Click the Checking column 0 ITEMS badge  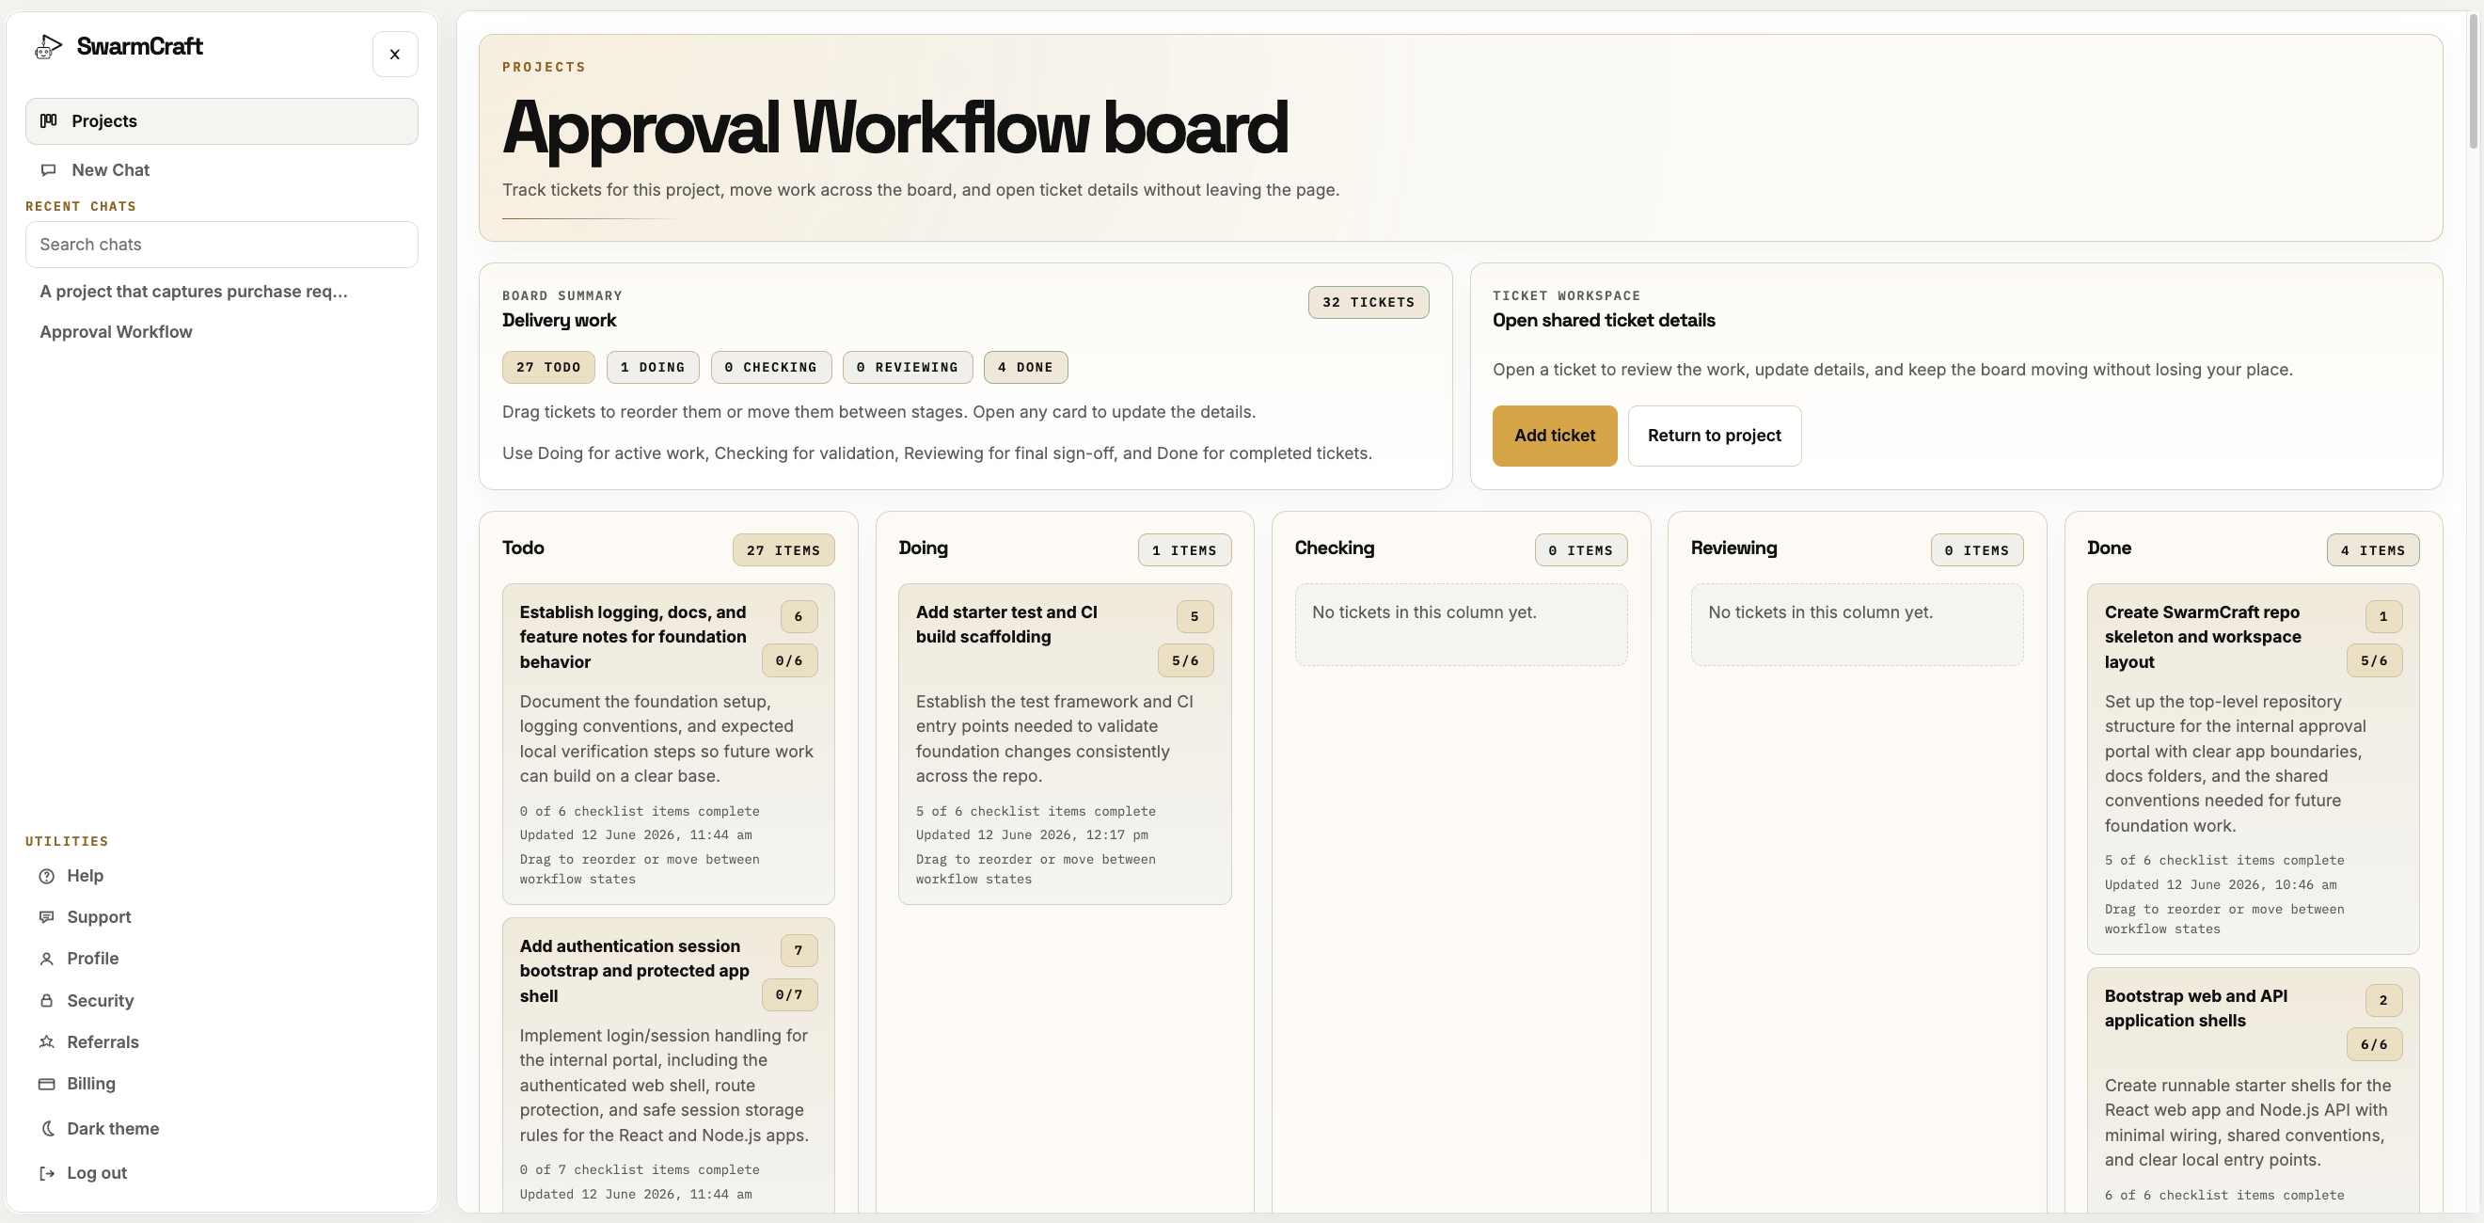[1580, 549]
